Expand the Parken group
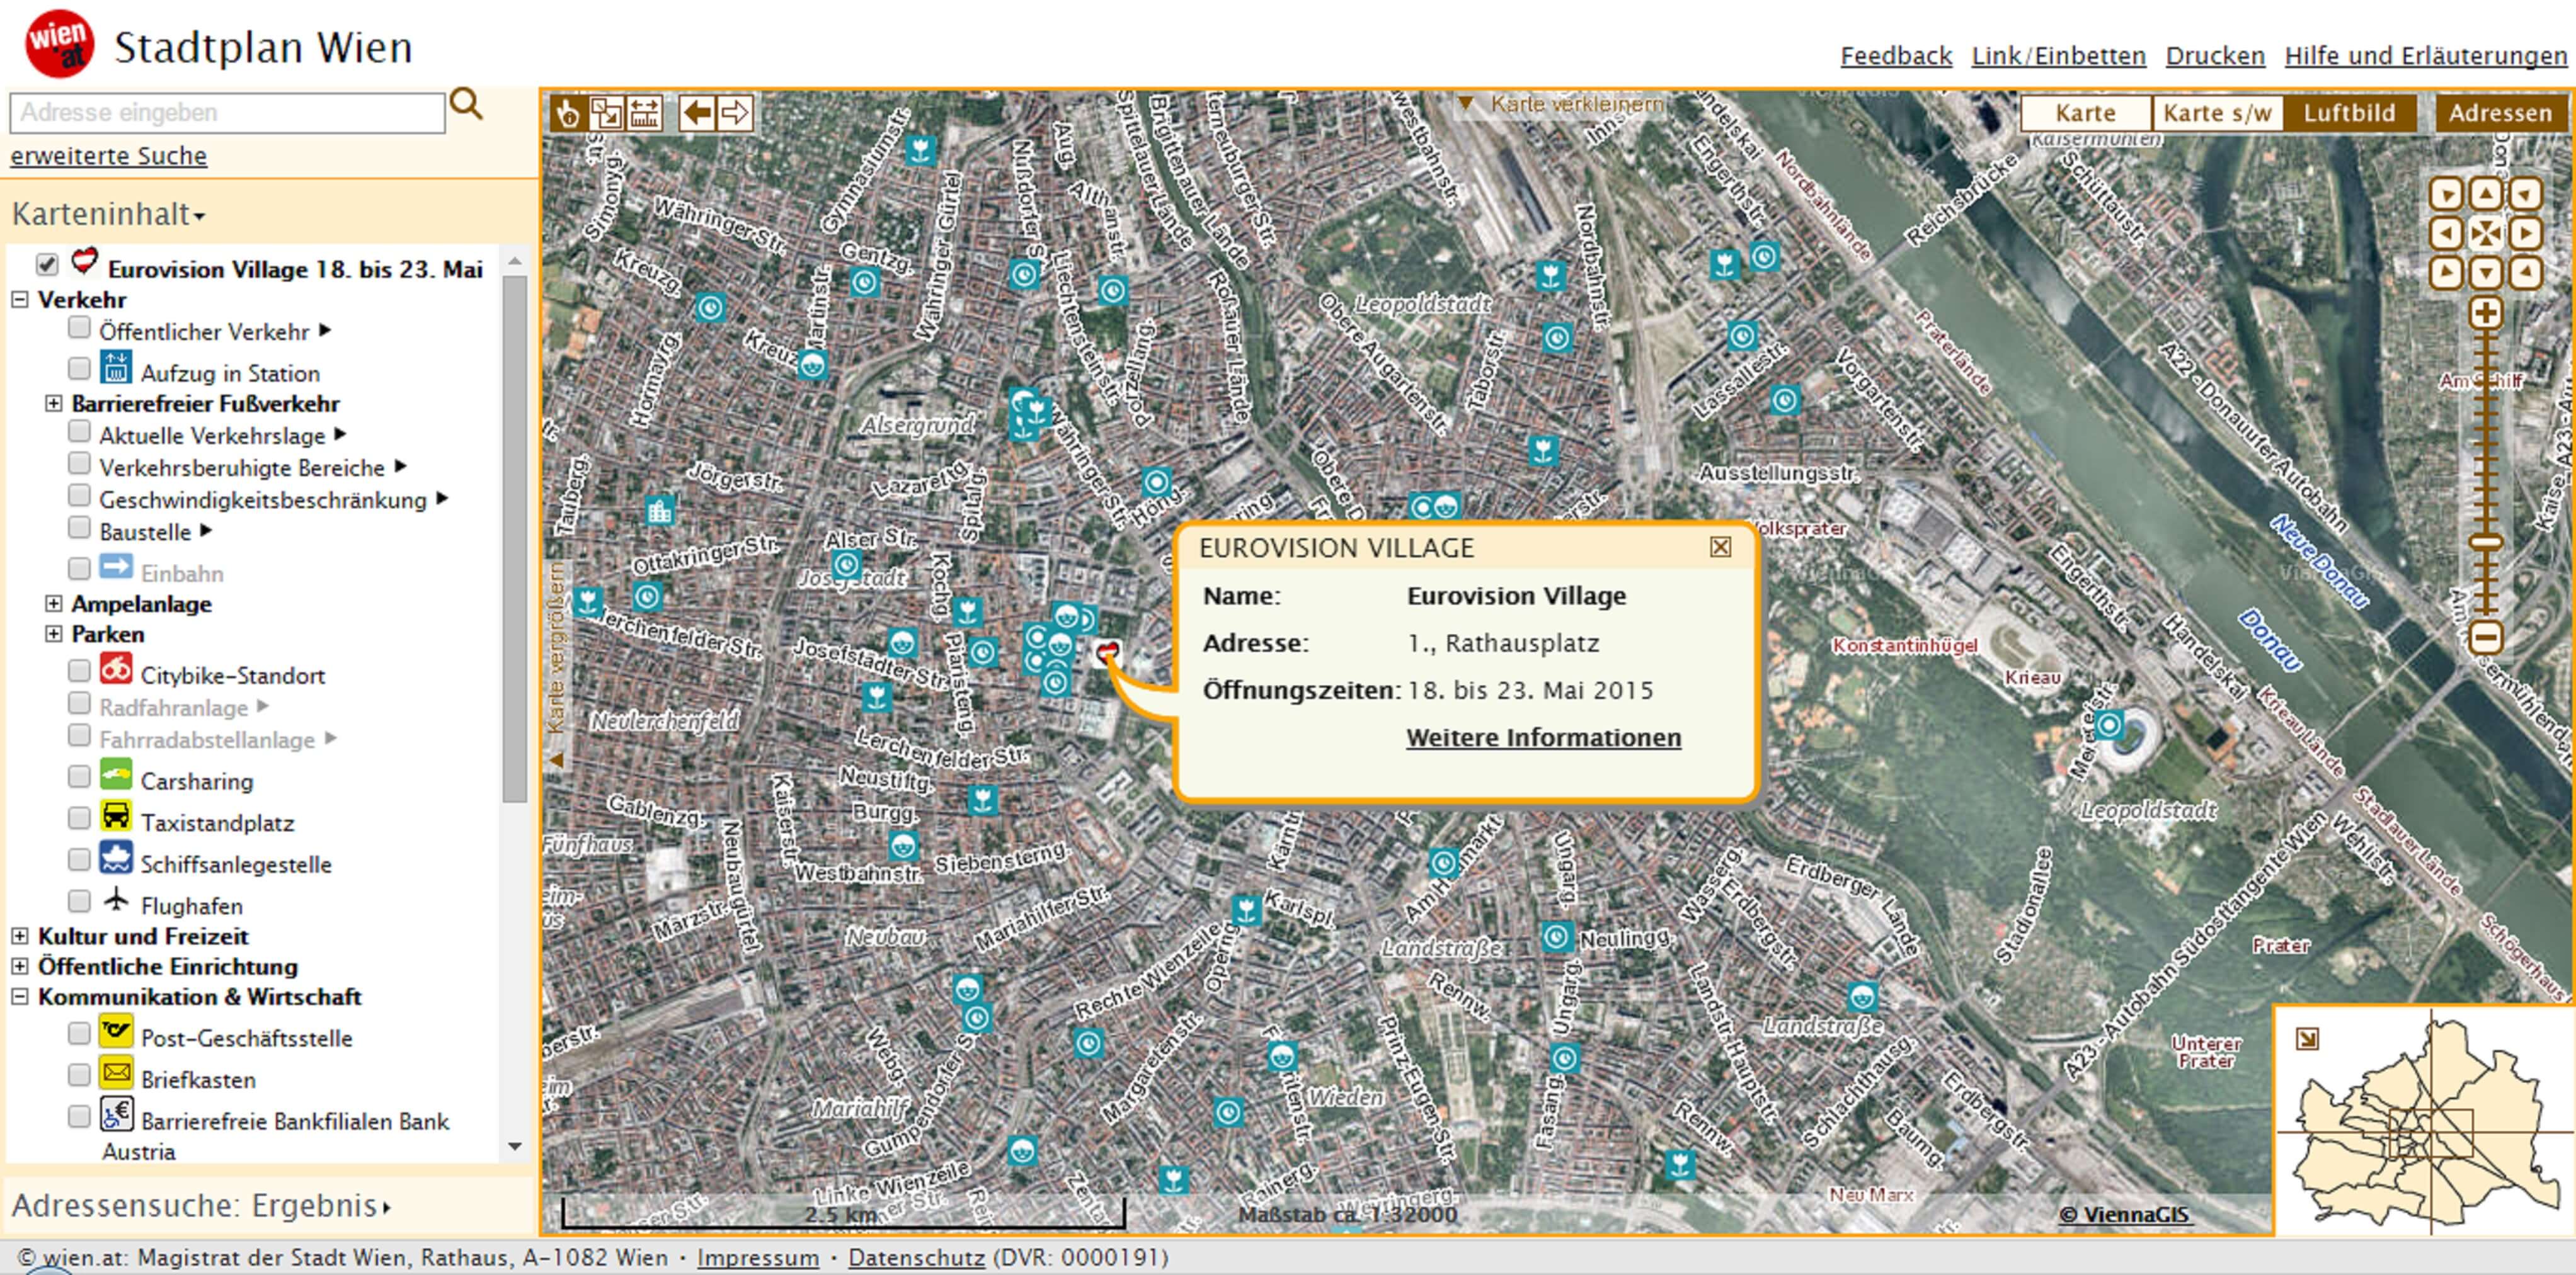2576x1275 pixels. tap(53, 633)
